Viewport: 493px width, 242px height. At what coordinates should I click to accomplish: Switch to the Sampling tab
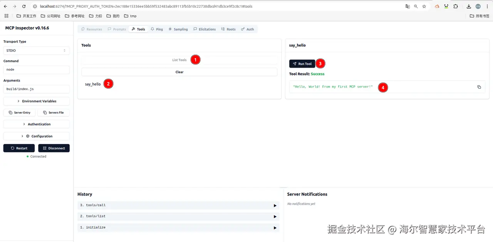pos(178,29)
